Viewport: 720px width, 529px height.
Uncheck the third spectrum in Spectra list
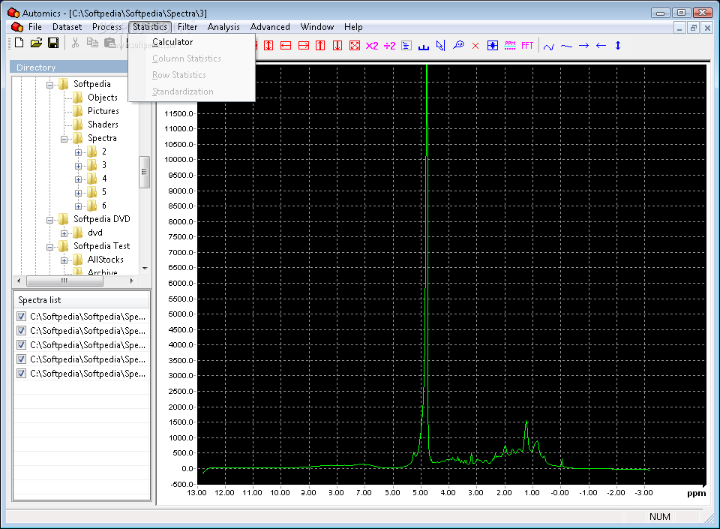pos(21,345)
